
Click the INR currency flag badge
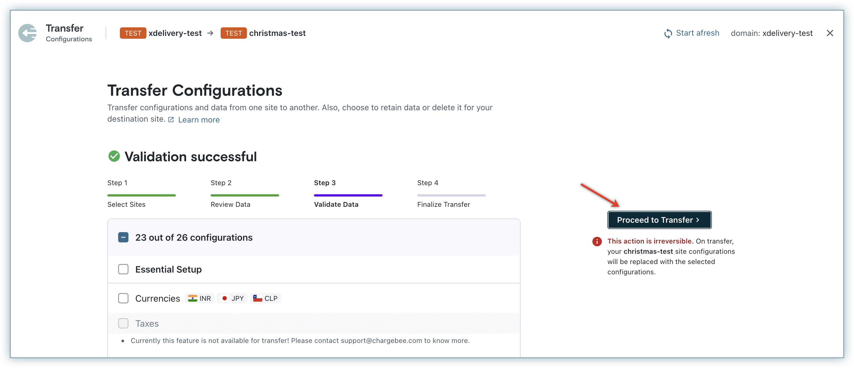click(x=199, y=298)
